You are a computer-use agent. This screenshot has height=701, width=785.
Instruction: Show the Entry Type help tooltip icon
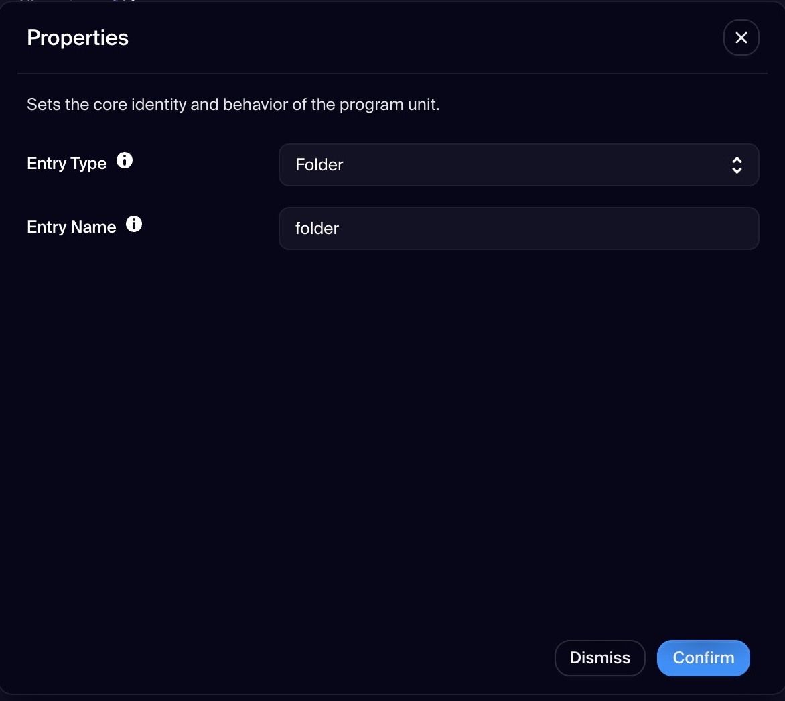click(125, 161)
